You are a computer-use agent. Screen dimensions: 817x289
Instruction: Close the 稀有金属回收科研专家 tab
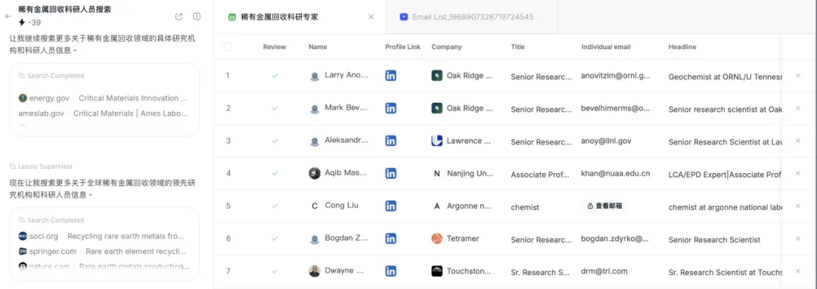coord(371,17)
